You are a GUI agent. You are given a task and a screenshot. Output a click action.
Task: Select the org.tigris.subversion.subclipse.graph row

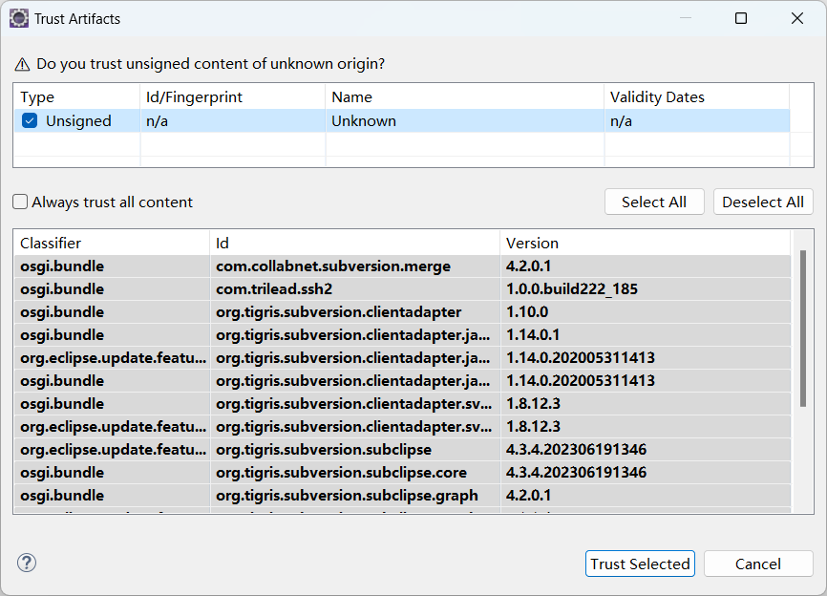(402, 496)
